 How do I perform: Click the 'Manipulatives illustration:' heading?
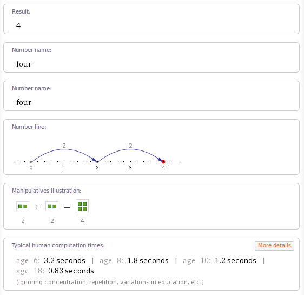point(47,191)
